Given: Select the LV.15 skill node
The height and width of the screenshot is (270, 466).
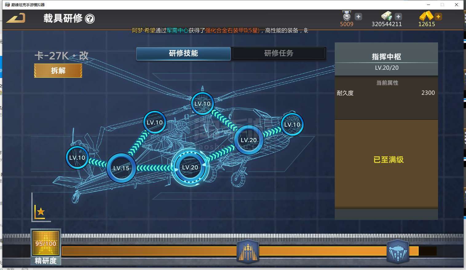Looking at the screenshot, I should pos(121,168).
